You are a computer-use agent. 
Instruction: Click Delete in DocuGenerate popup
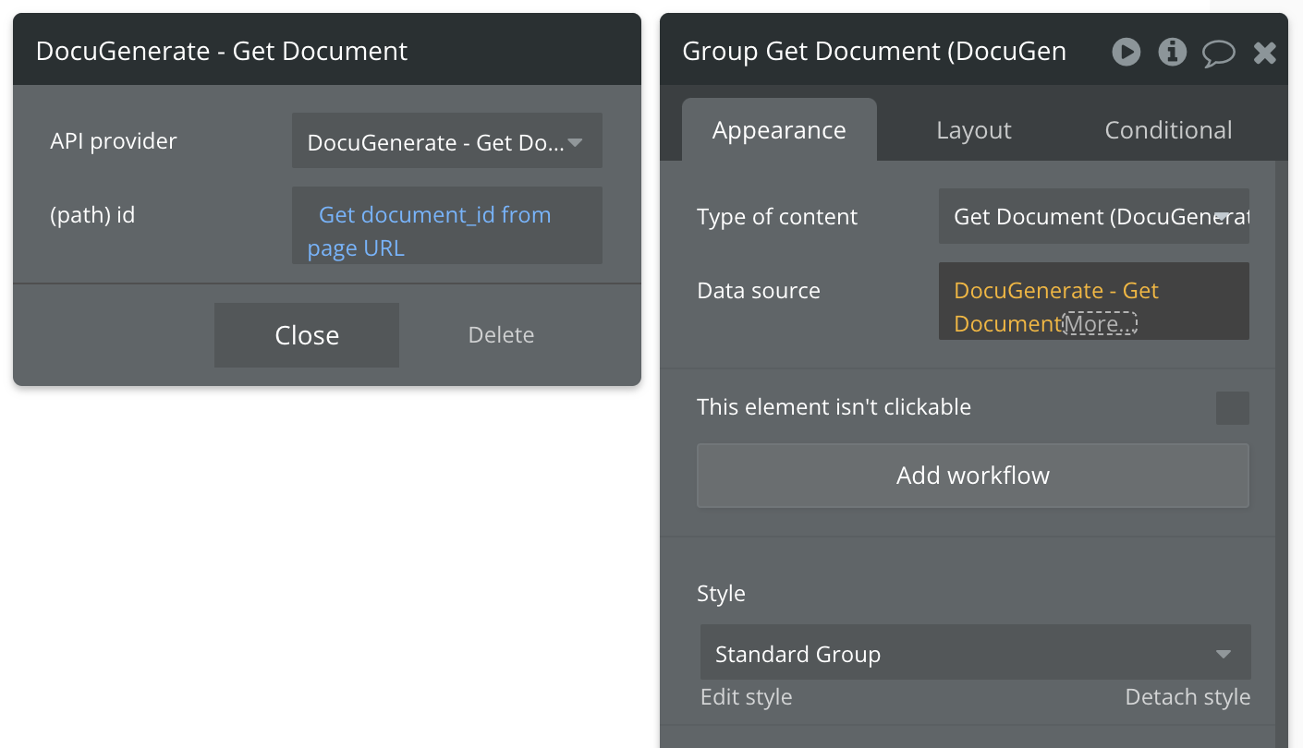501,335
